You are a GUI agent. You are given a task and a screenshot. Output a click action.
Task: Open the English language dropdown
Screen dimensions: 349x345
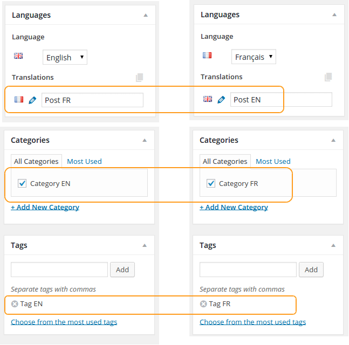65,57
